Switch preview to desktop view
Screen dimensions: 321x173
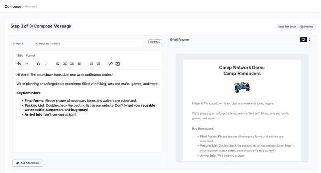[x=303, y=40]
